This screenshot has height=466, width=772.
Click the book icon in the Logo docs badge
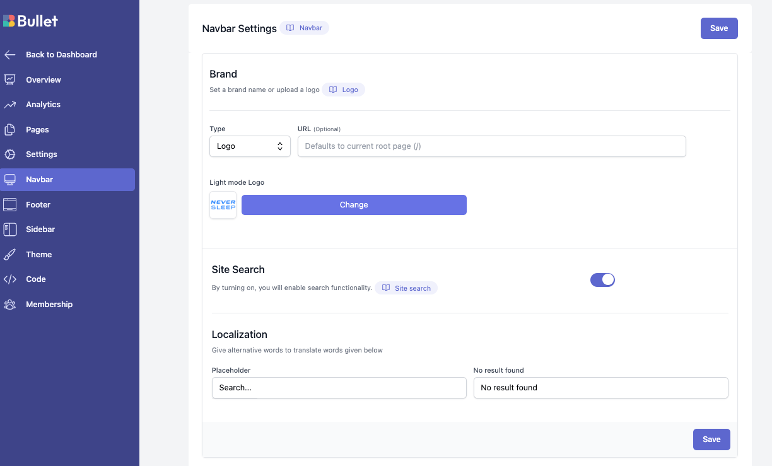[x=333, y=90]
